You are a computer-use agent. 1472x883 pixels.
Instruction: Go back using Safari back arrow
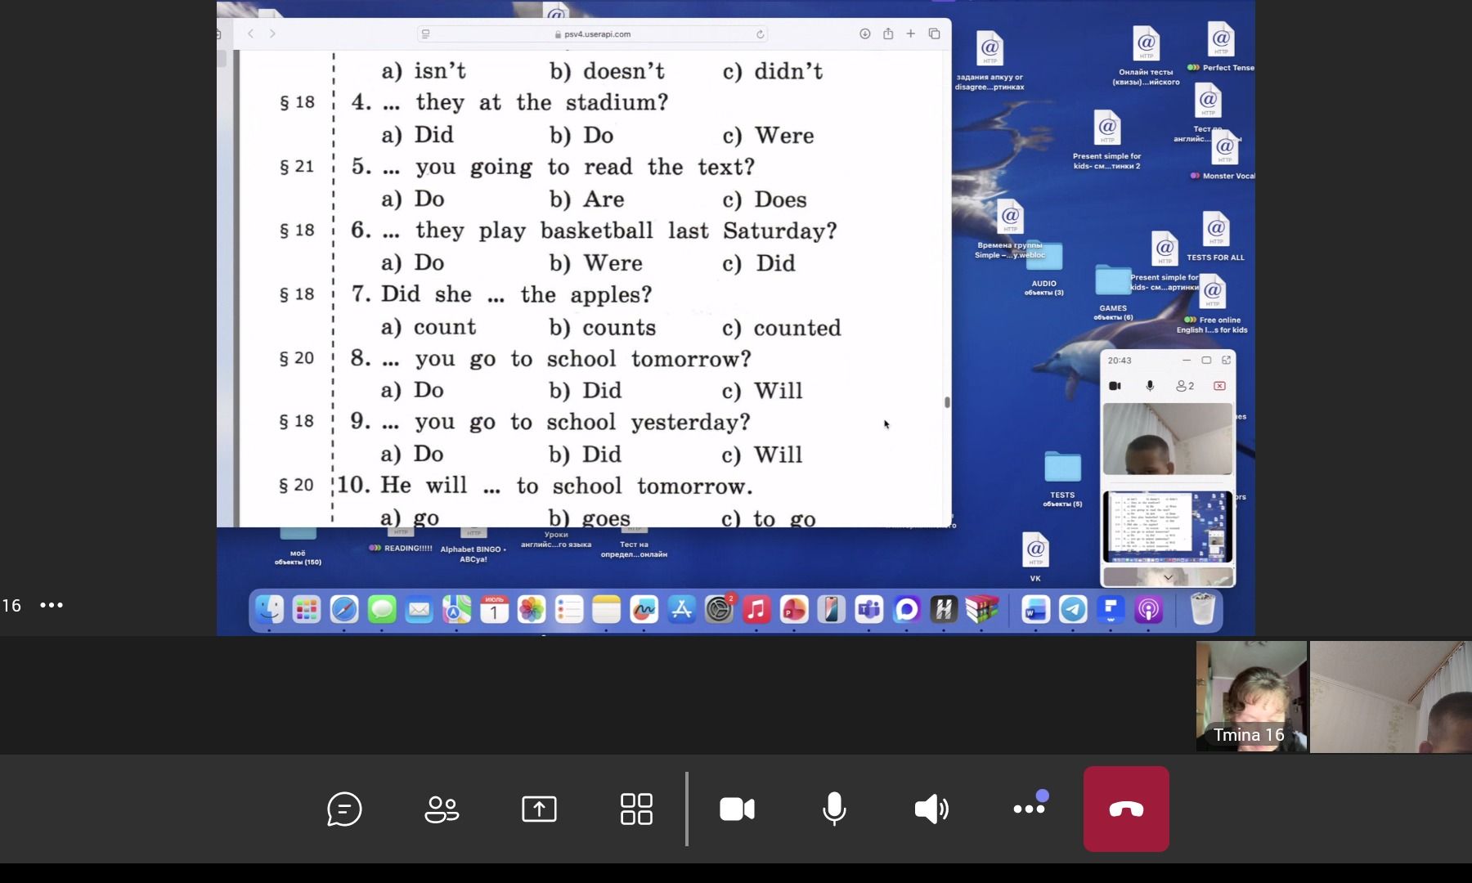tap(251, 34)
